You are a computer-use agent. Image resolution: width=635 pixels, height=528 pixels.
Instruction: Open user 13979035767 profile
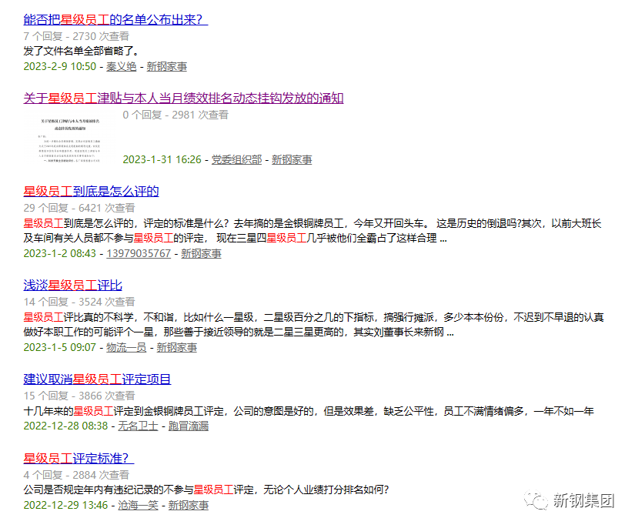pyautogui.click(x=139, y=253)
